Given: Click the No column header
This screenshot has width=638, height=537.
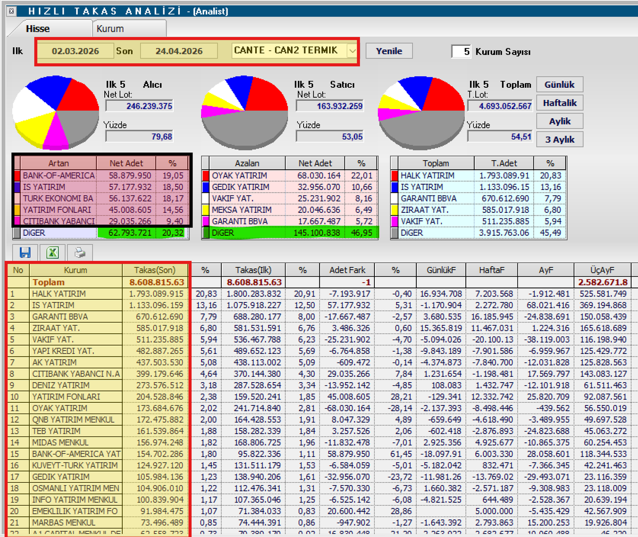Looking at the screenshot, I should click(18, 270).
